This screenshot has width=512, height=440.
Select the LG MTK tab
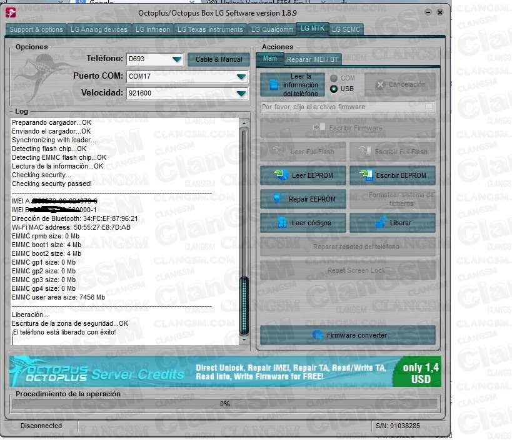coord(313,29)
